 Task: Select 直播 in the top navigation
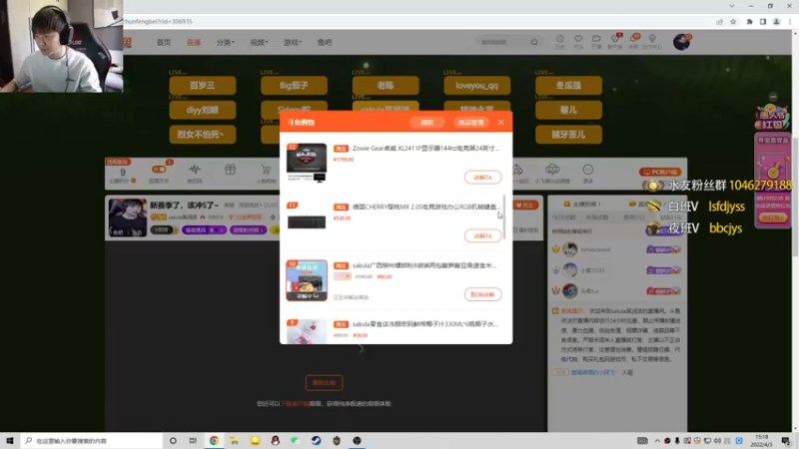click(x=194, y=42)
